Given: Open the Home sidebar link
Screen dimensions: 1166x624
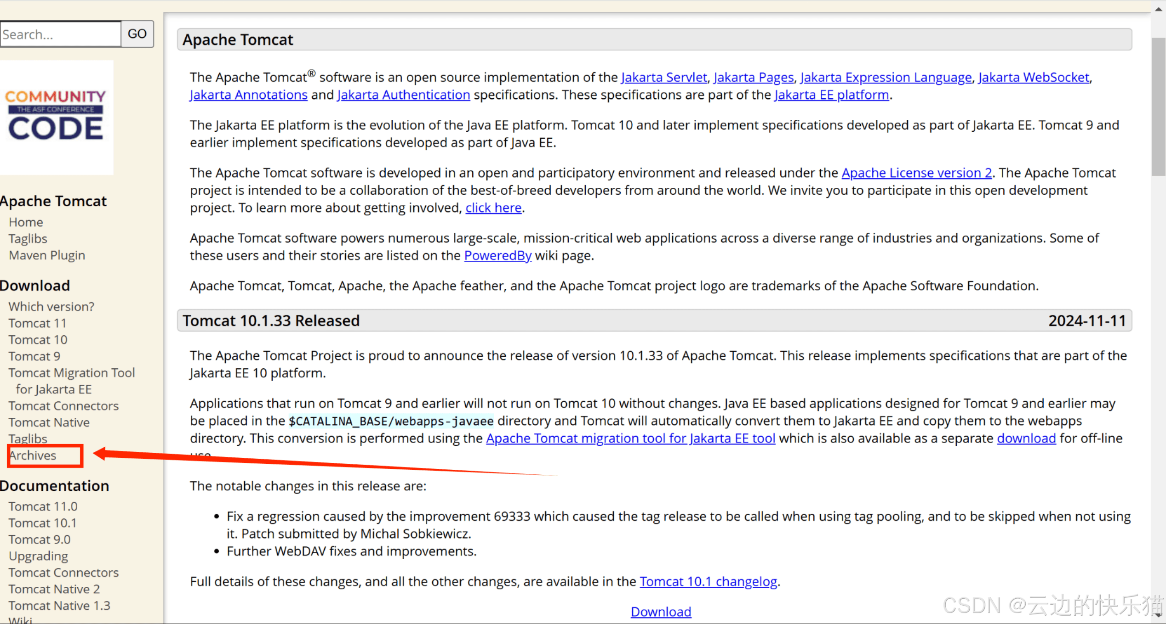Looking at the screenshot, I should coord(26,222).
